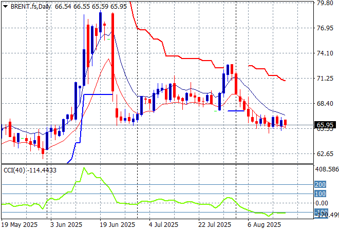Screen dimensions: 339x231
Task: Select the green CCI line at its peak
Action: 85,168
